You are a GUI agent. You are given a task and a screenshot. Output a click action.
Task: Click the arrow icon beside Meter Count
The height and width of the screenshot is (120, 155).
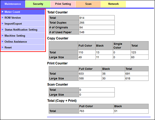[x=3, y=12]
